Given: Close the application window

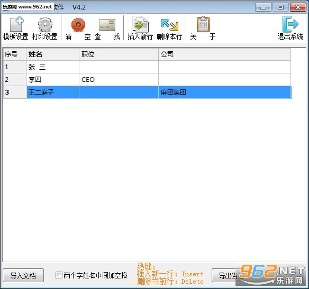Looking at the screenshot, I should (298, 7).
